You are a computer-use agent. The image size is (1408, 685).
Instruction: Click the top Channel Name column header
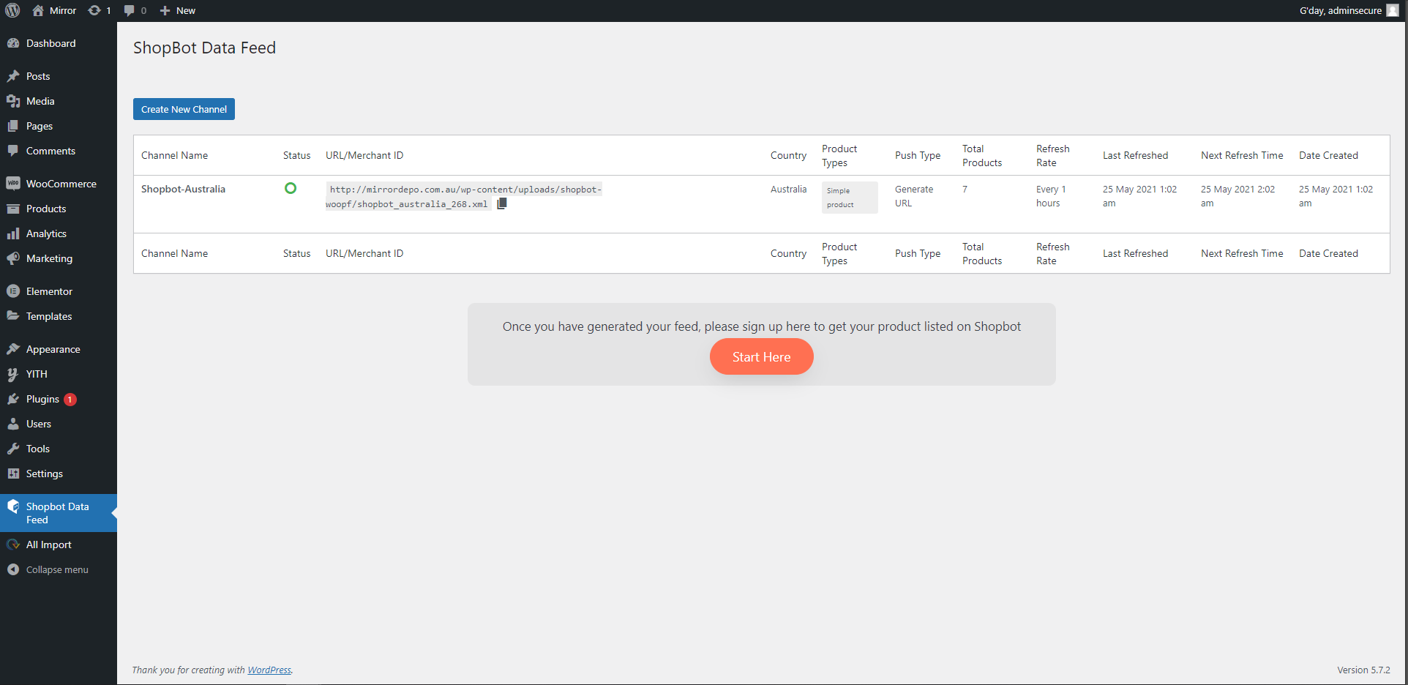coord(174,155)
